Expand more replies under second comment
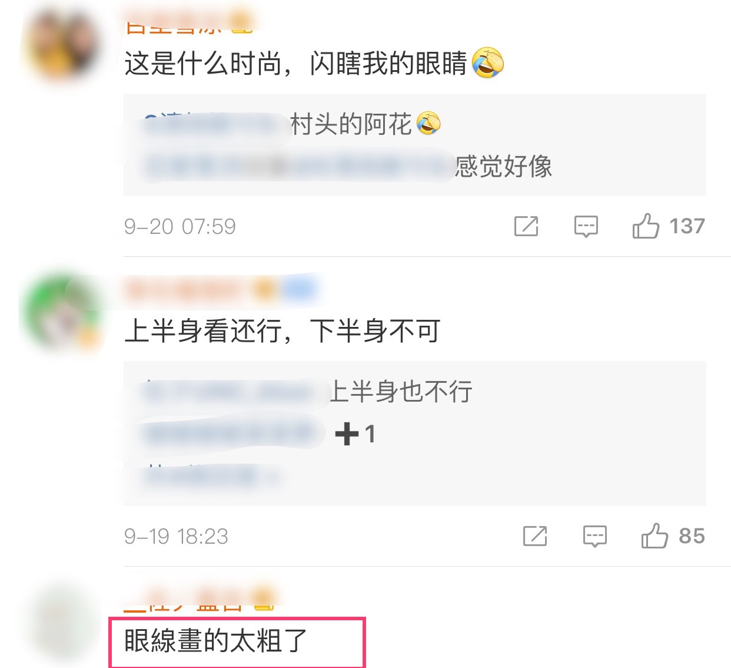The height and width of the screenshot is (668, 731). point(209,475)
